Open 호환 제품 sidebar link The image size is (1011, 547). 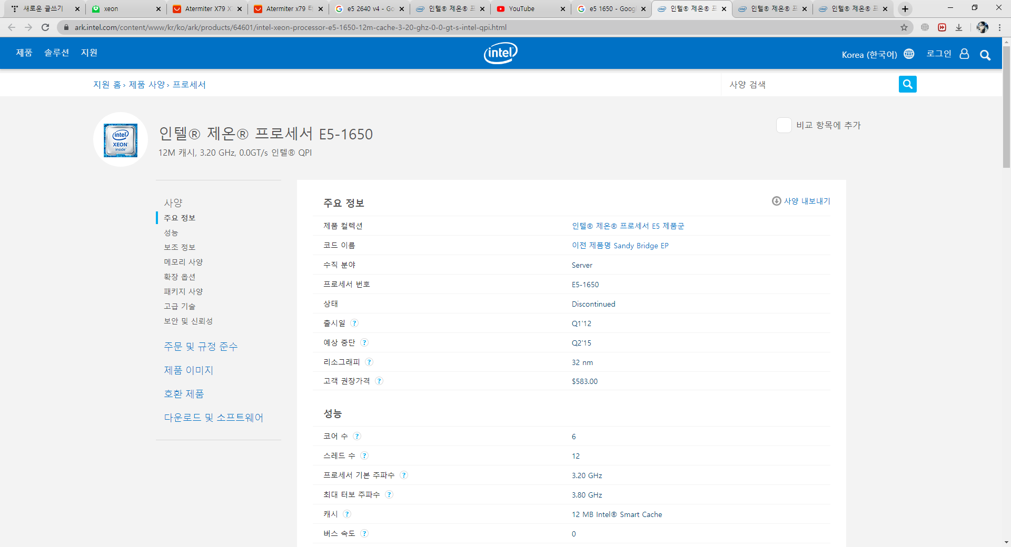click(x=184, y=394)
